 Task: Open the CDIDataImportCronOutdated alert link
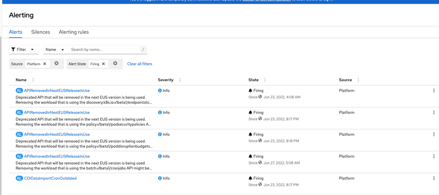(x=50, y=178)
